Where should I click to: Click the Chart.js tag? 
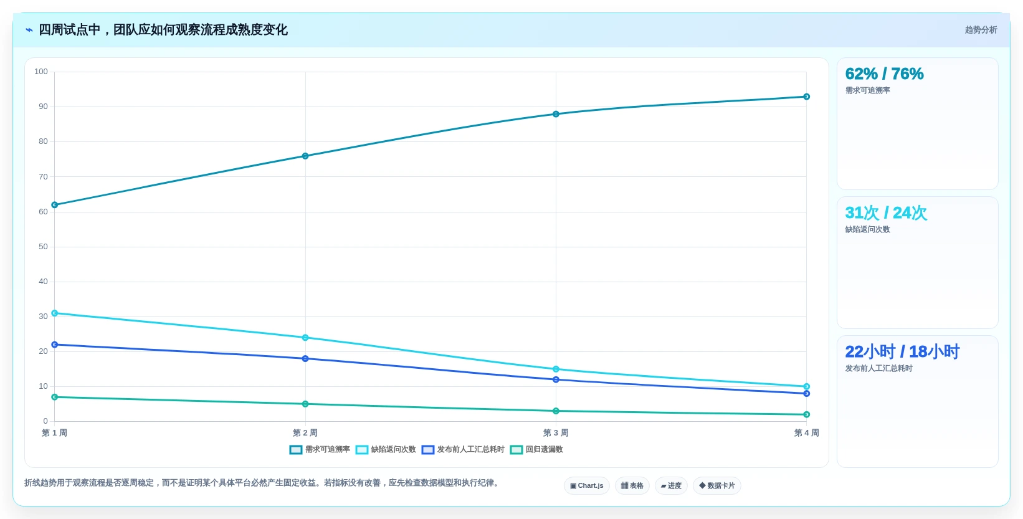tap(587, 486)
